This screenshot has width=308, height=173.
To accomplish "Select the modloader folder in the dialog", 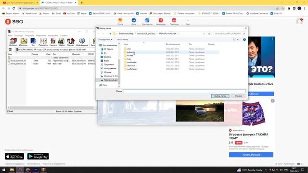I will pyautogui.click(x=131, y=62).
